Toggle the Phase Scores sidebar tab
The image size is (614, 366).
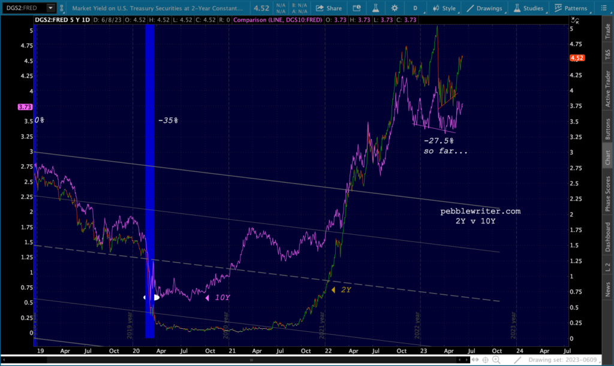tap(608, 194)
